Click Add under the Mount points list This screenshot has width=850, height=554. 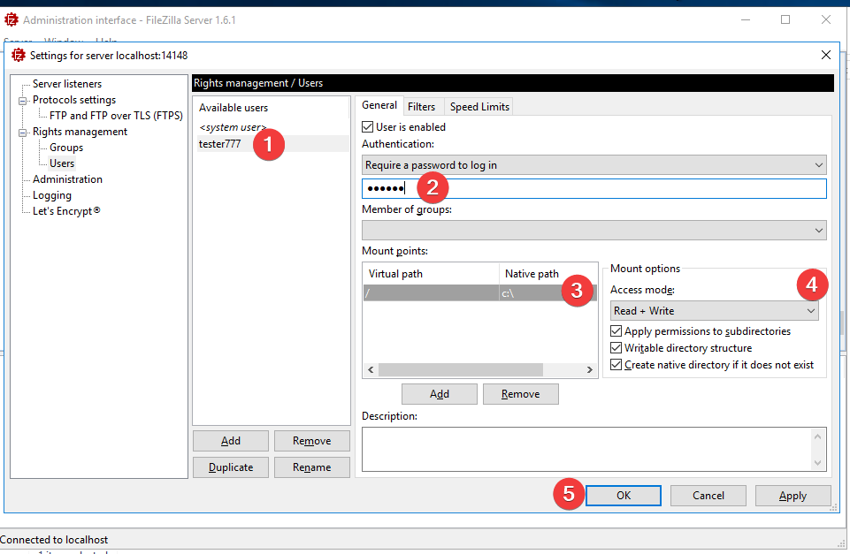439,394
